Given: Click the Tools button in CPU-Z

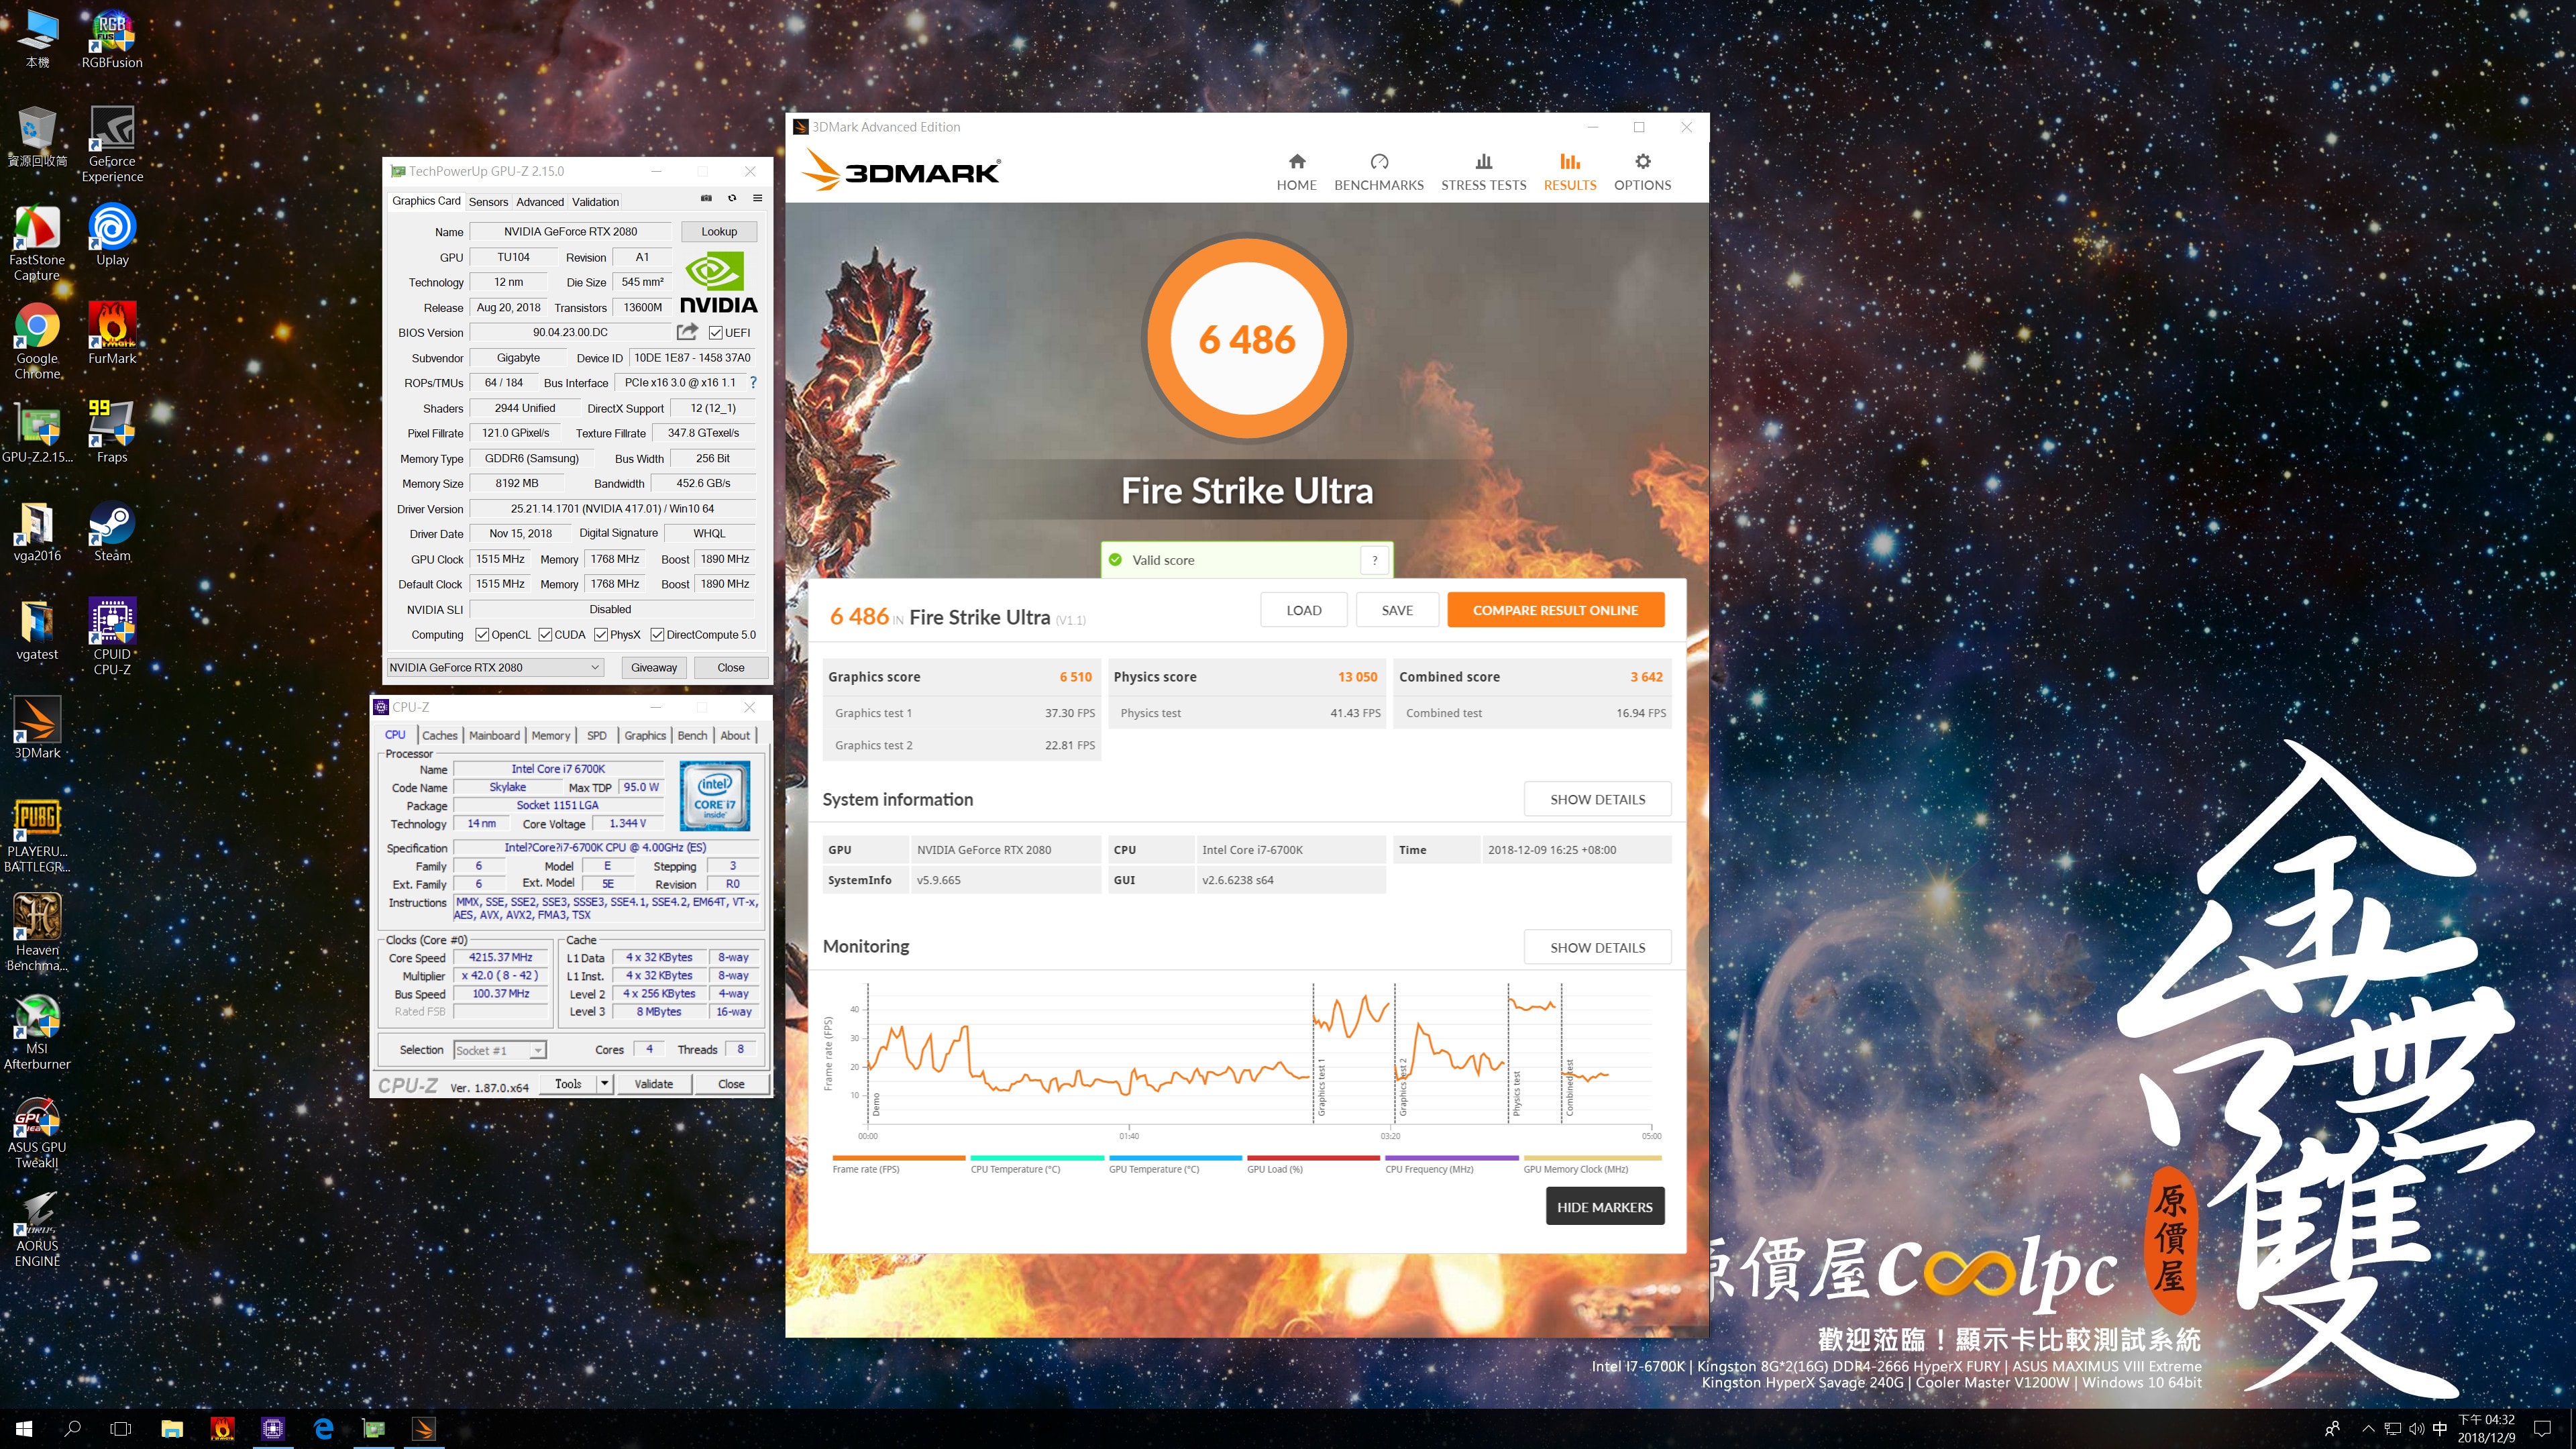Looking at the screenshot, I should [568, 1084].
